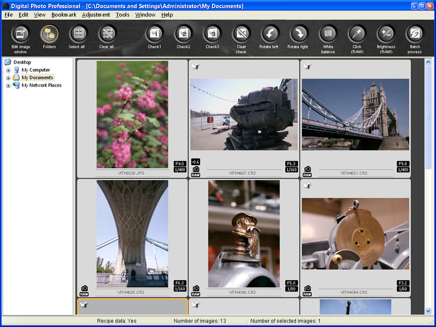Open the Edit menu
Screen dimensions: 436x327
[x=23, y=15]
